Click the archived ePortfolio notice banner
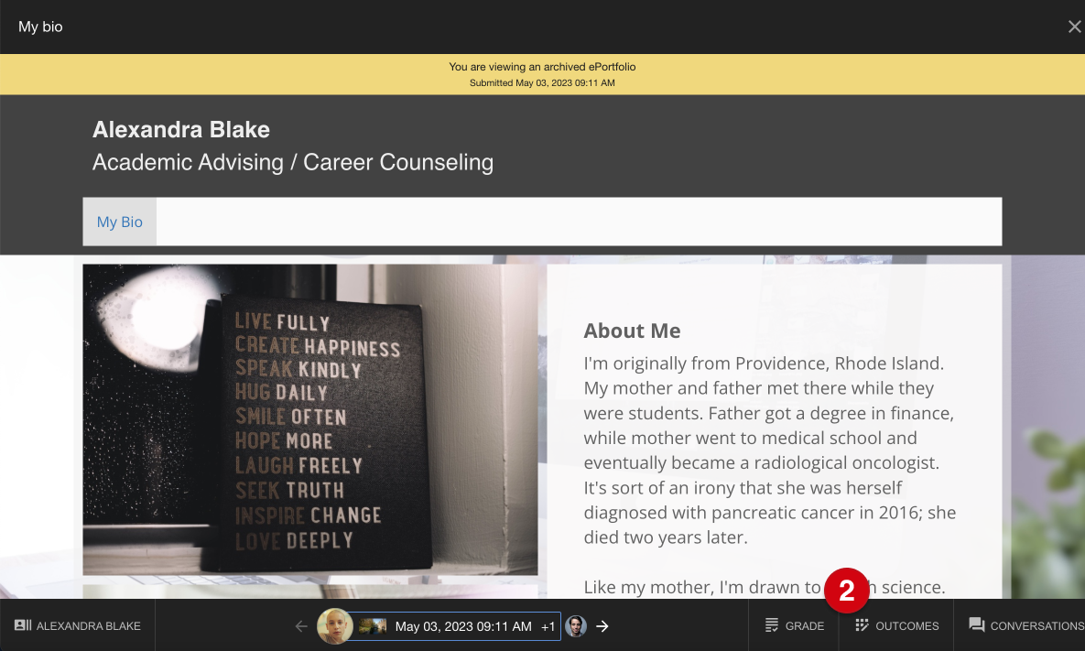Viewport: 1085px width, 651px height. point(542,74)
